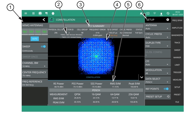Open the Amplitude menu

point(177,28)
